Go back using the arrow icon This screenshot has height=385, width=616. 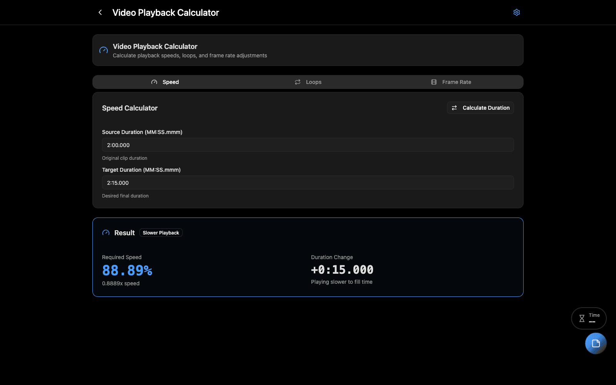click(x=100, y=12)
